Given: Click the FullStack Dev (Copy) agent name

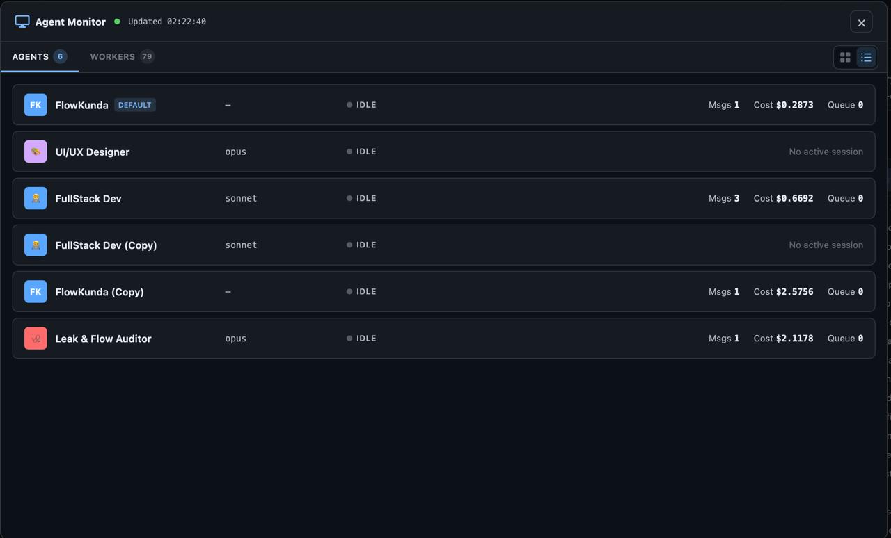Looking at the screenshot, I should [106, 245].
